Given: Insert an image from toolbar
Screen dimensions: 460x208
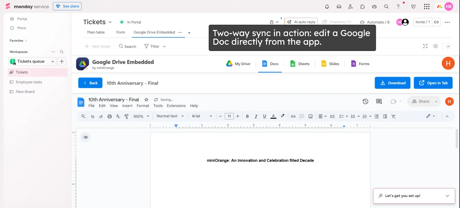Looking at the screenshot, I should tap(310, 117).
